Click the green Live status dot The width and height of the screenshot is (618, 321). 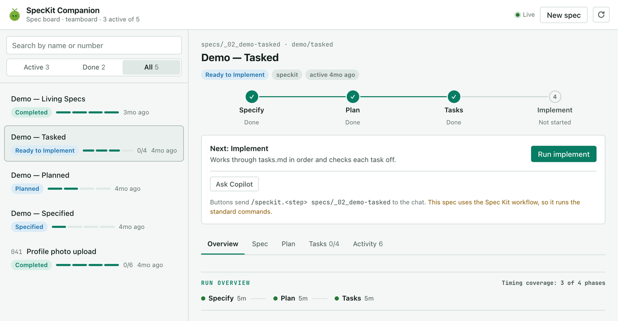517,15
